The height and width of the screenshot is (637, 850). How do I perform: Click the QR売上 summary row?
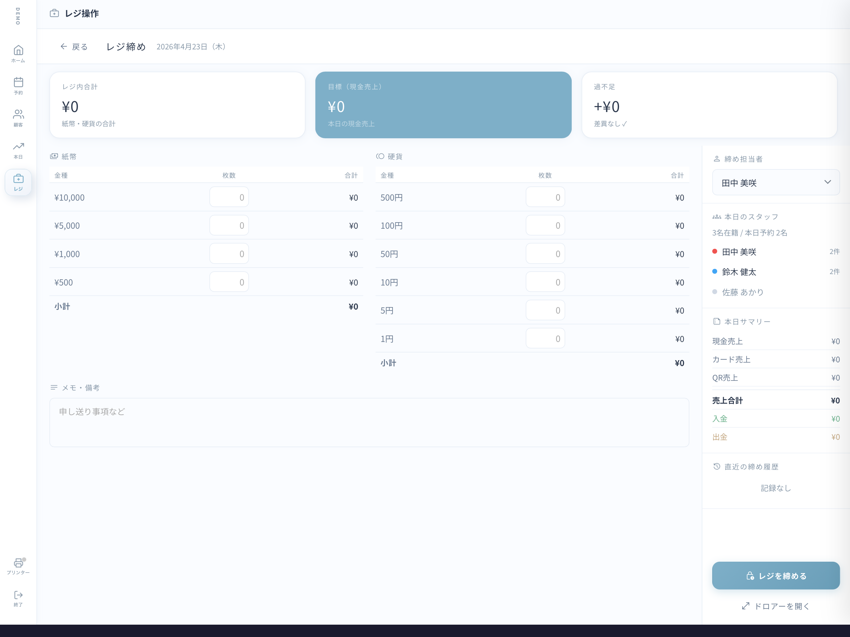click(x=776, y=378)
